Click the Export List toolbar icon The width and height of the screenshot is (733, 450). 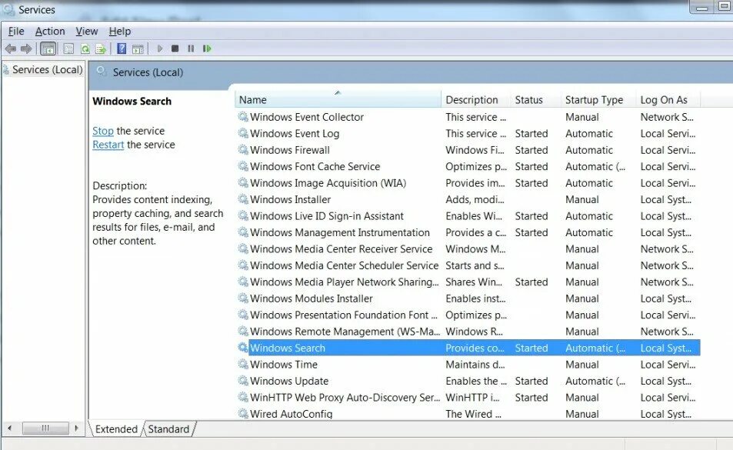point(101,48)
